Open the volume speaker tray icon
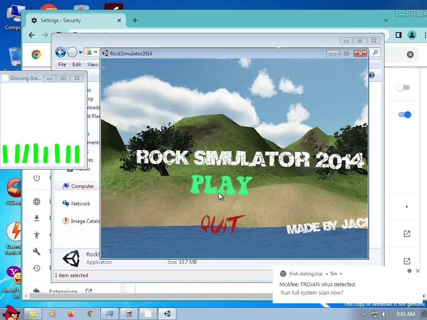This screenshot has height=320, width=427. click(385, 314)
